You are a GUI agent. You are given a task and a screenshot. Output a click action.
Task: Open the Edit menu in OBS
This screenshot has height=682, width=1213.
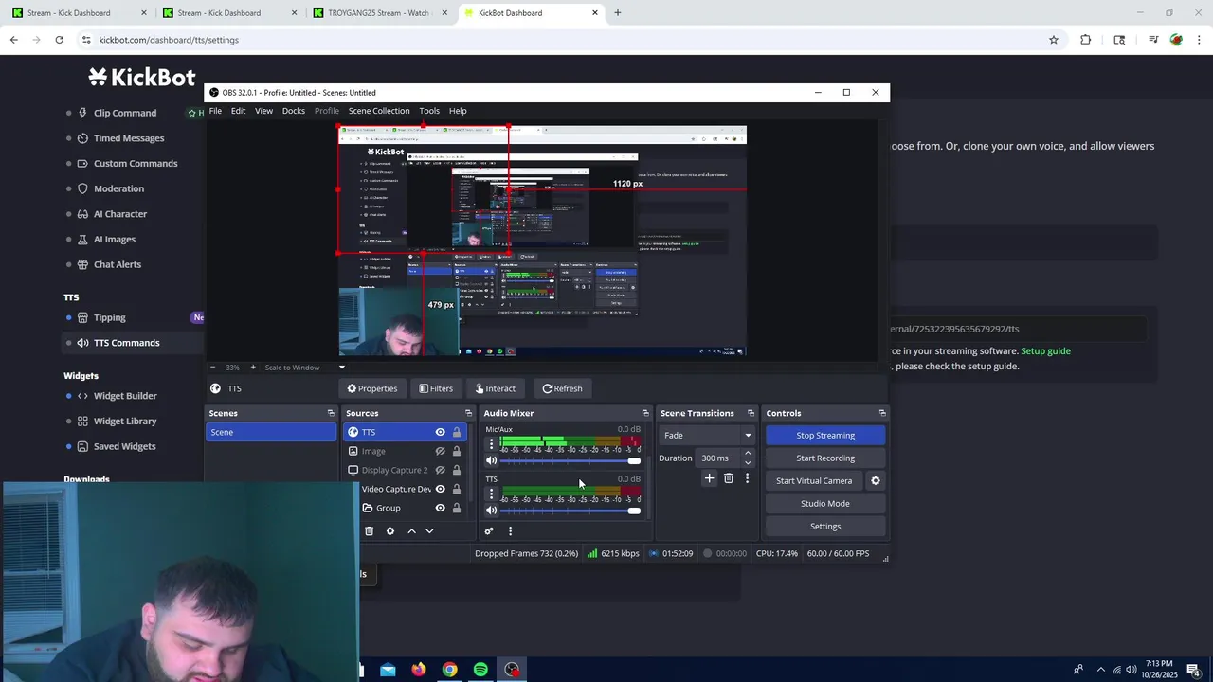[x=238, y=111]
